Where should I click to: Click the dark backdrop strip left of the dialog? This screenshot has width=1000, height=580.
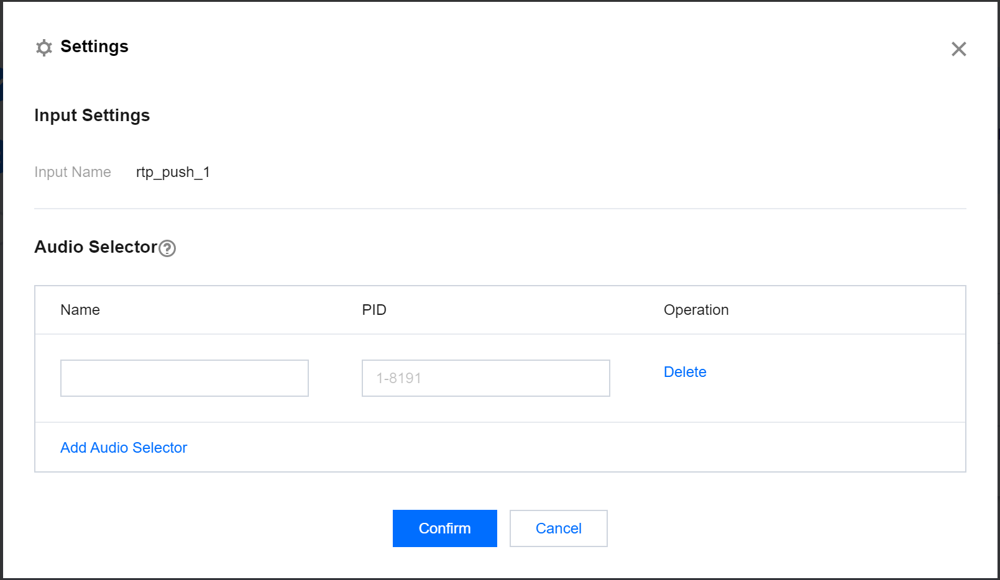[x=1, y=310]
